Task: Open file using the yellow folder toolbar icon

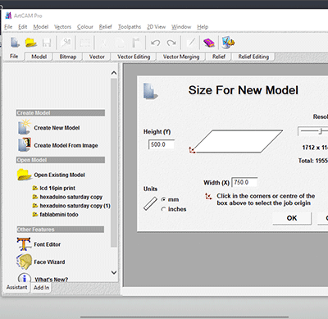Action: (x=31, y=43)
